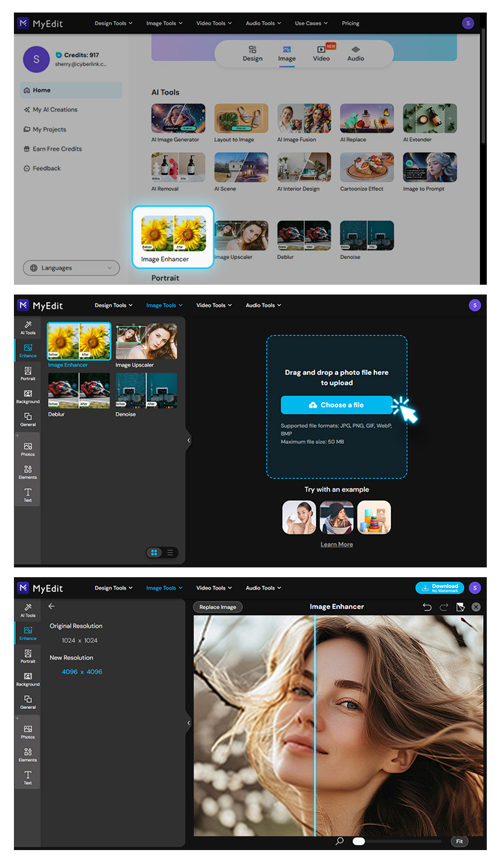
Task: Switch to the Audio tab on the home page
Action: [x=356, y=53]
